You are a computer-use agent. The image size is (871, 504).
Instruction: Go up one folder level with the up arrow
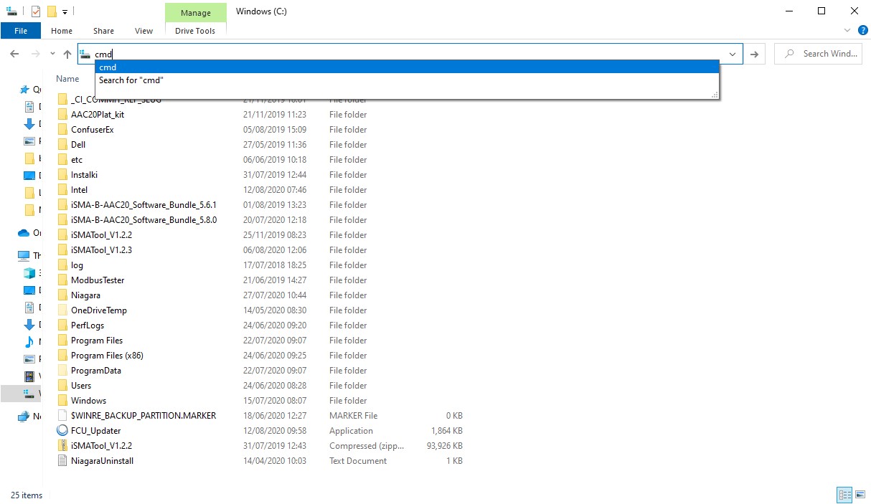coord(67,54)
